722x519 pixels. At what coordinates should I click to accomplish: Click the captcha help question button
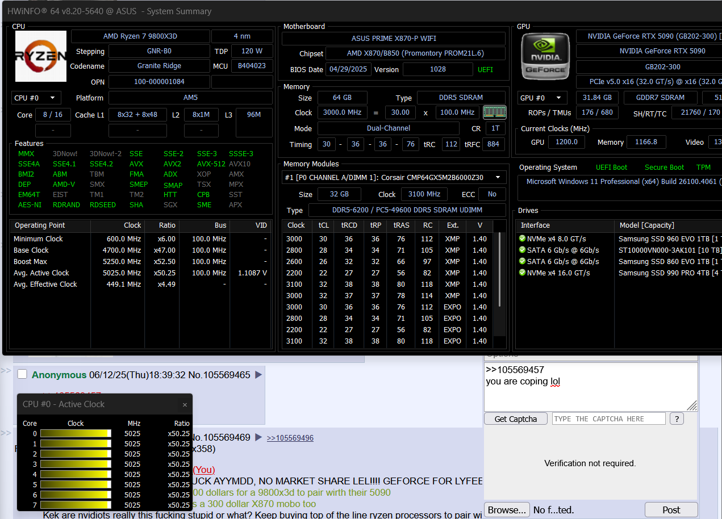pyautogui.click(x=677, y=419)
